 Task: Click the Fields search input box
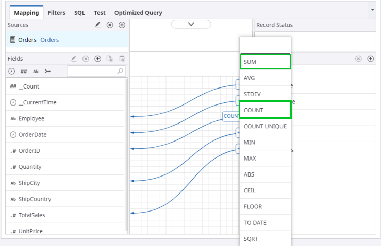pos(93,71)
